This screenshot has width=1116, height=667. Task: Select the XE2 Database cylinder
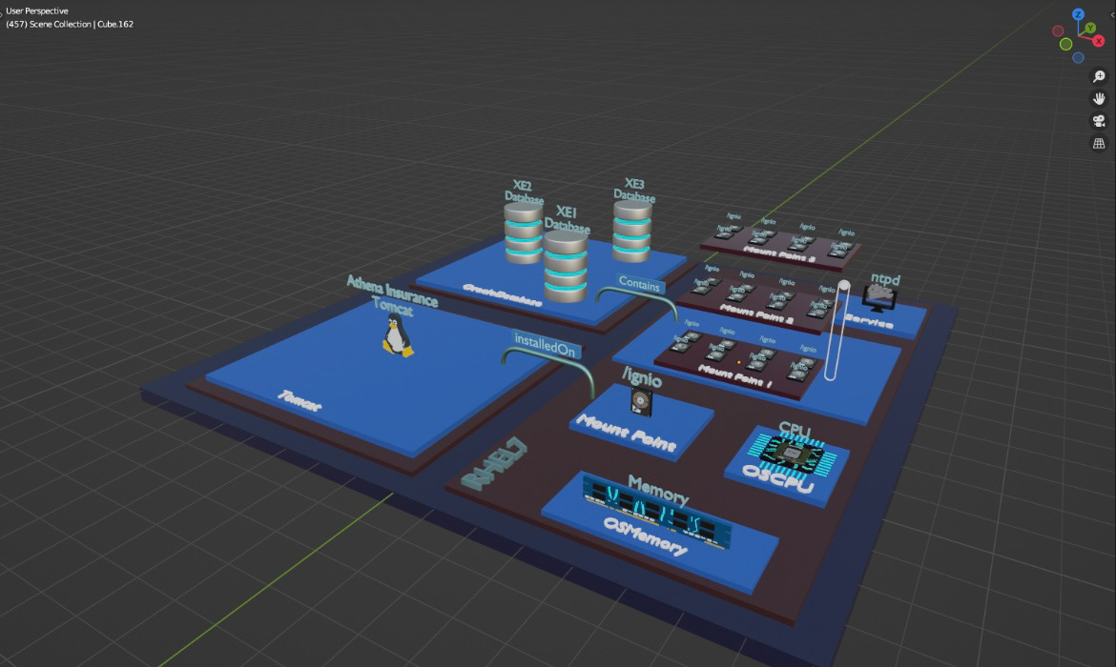click(523, 232)
